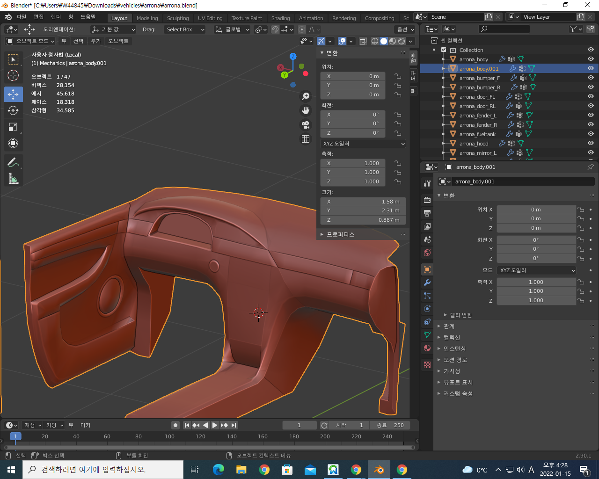
Task: Select the Annotate pencil tool
Action: click(x=13, y=162)
